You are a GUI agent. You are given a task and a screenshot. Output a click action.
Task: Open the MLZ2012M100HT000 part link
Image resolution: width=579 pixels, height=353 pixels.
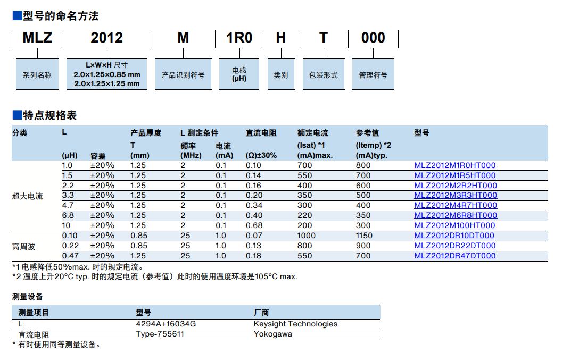tap(455, 225)
